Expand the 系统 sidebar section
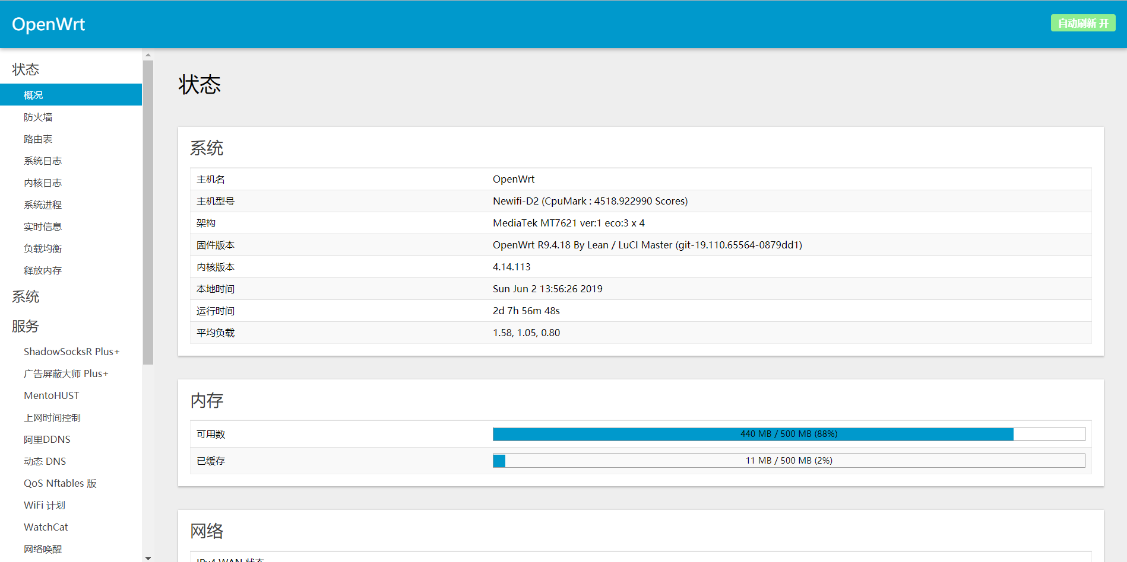1127x562 pixels. 26,296
